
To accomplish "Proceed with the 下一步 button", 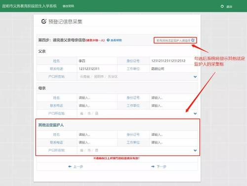I will 159,167.
